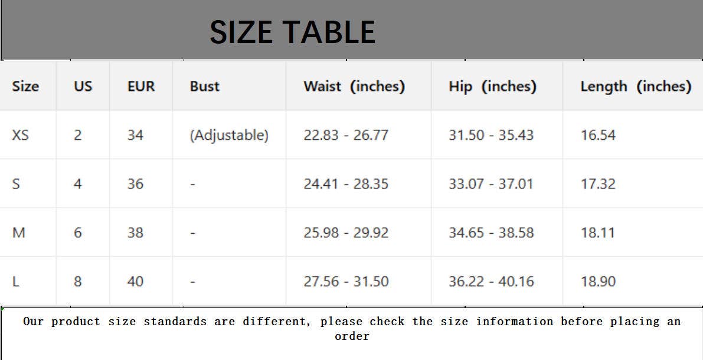Select hip range 33.07 - 37.01

(x=491, y=184)
